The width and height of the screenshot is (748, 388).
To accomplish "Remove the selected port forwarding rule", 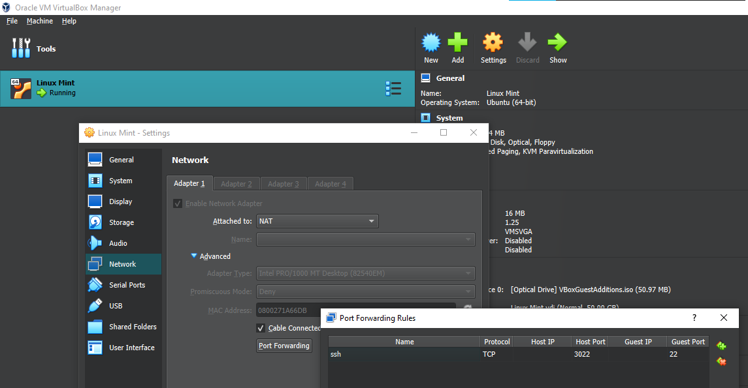I will [x=721, y=362].
